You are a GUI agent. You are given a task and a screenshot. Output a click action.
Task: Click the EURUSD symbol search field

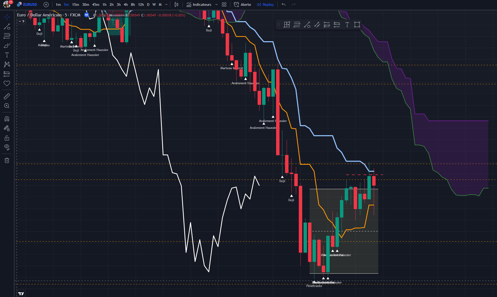pyautogui.click(x=27, y=4)
